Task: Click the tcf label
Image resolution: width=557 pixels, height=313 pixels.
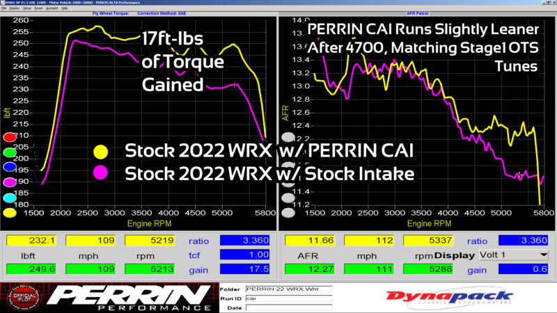Action: [194, 255]
